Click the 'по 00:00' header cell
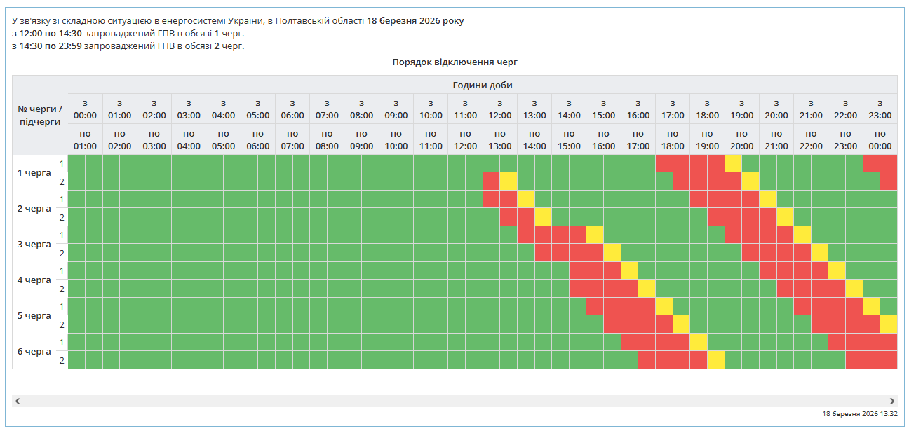The width and height of the screenshot is (909, 433). coord(880,139)
